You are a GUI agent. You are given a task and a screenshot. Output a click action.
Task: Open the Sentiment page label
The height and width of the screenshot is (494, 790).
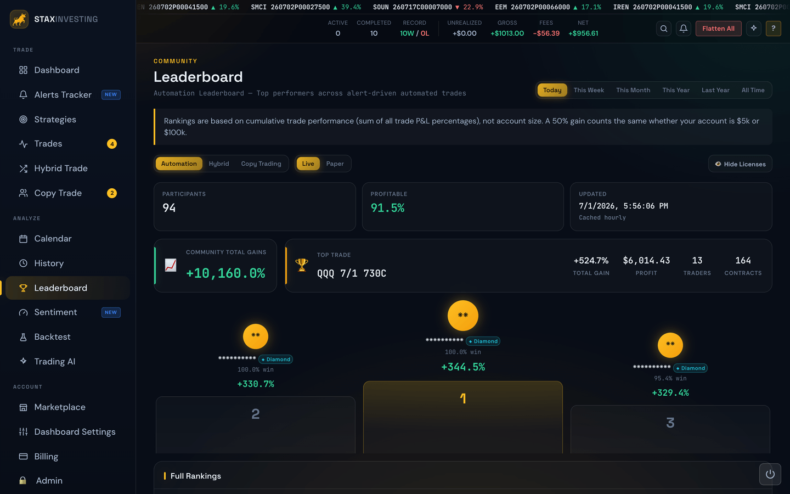pyautogui.click(x=55, y=312)
